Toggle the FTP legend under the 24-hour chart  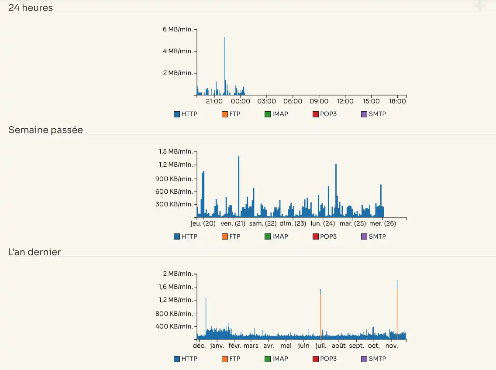tap(231, 114)
